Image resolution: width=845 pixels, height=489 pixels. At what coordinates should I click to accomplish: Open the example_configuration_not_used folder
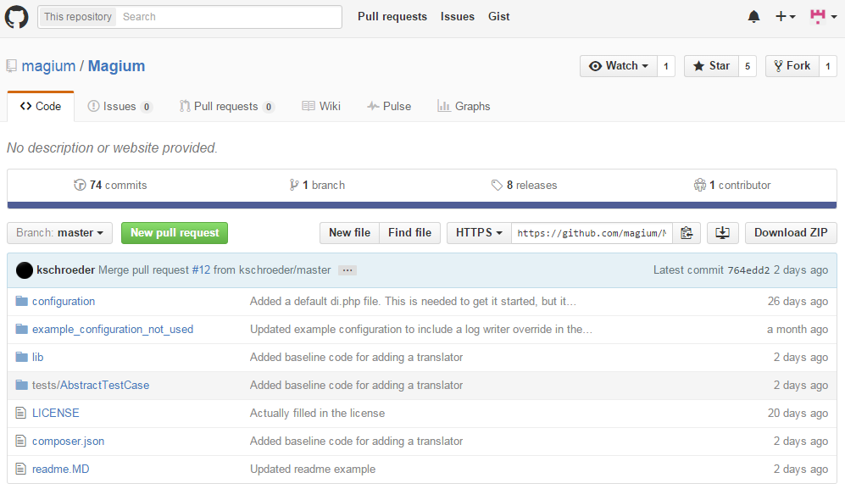[x=113, y=330]
